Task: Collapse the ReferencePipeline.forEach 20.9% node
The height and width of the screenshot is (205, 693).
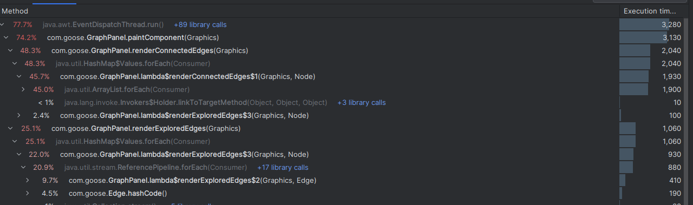Action: point(23,168)
